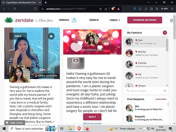Toggle the browser sidebar panel
Image resolution: width=176 pixels, height=132 pixels.
coord(151,9)
